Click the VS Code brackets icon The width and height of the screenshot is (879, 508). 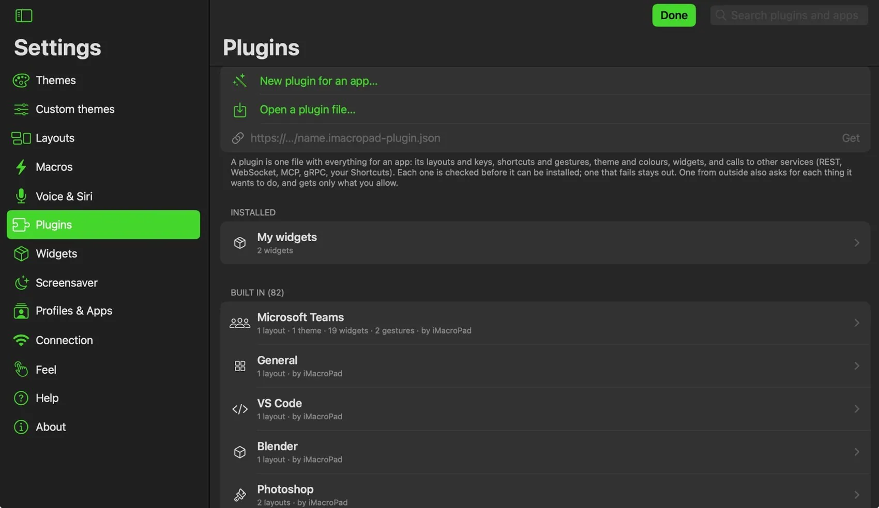point(239,409)
